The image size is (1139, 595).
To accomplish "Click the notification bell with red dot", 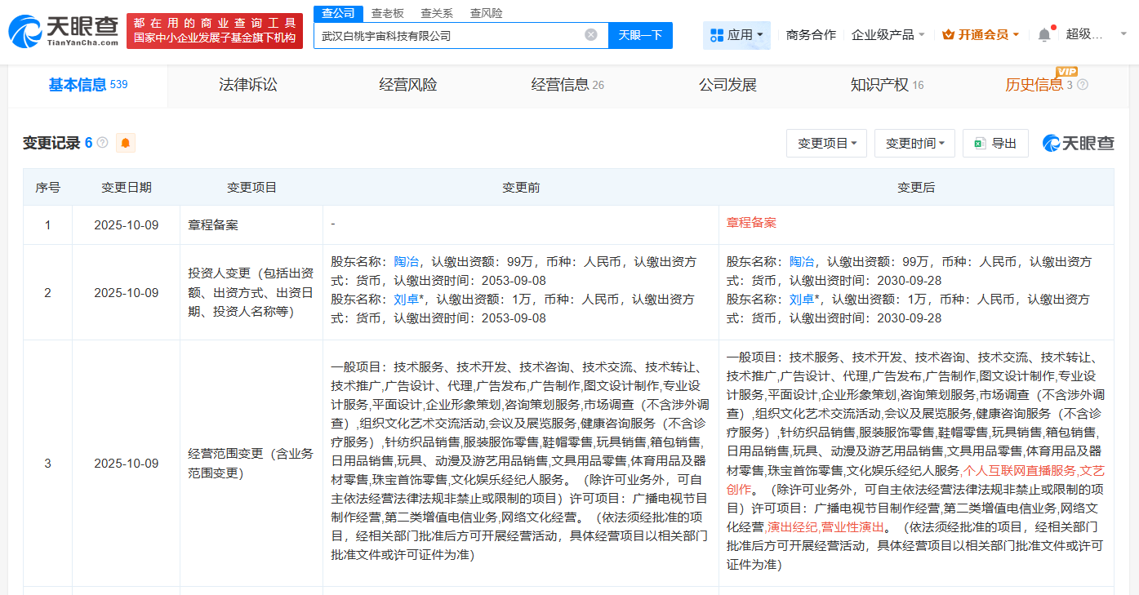I will 1043,33.
